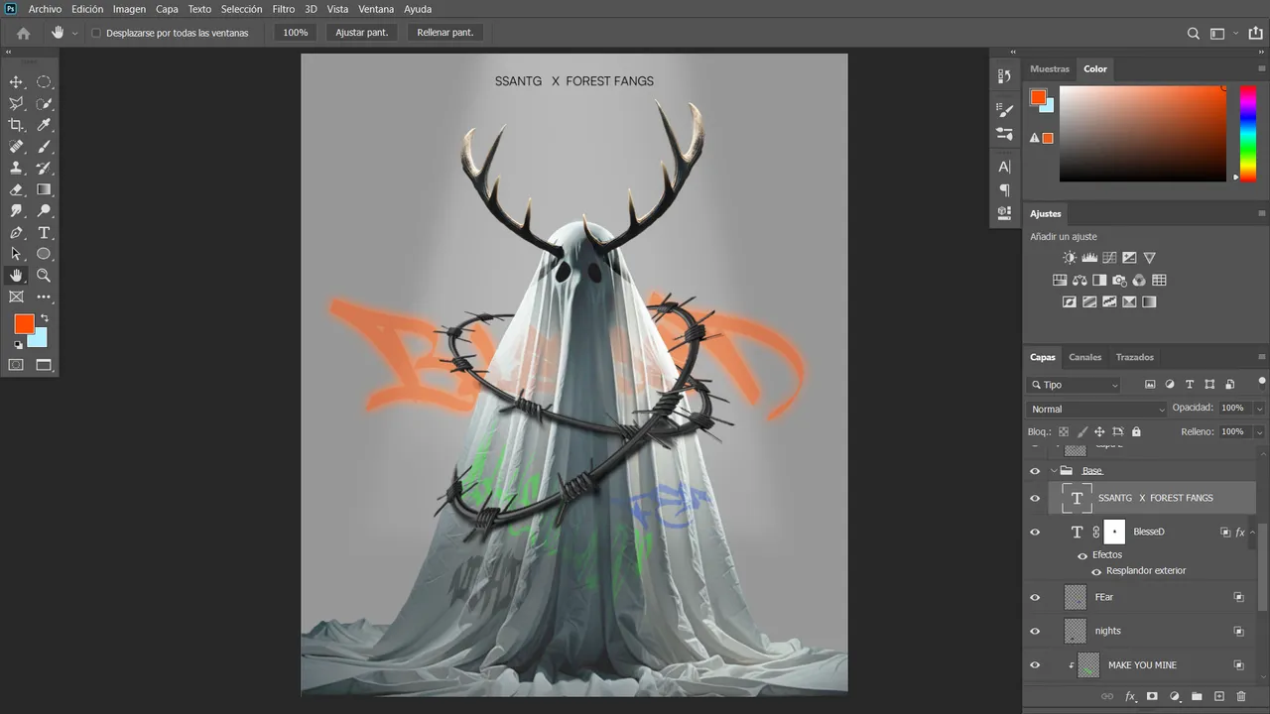Viewport: 1270px width, 714px height.
Task: Select the Healing Brush tool
Action: [16, 147]
